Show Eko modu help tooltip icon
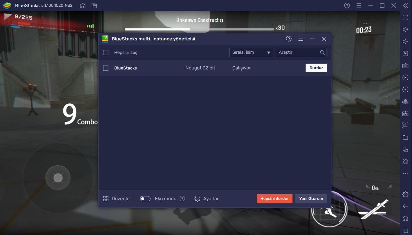Image resolution: width=412 pixels, height=235 pixels. [182, 199]
